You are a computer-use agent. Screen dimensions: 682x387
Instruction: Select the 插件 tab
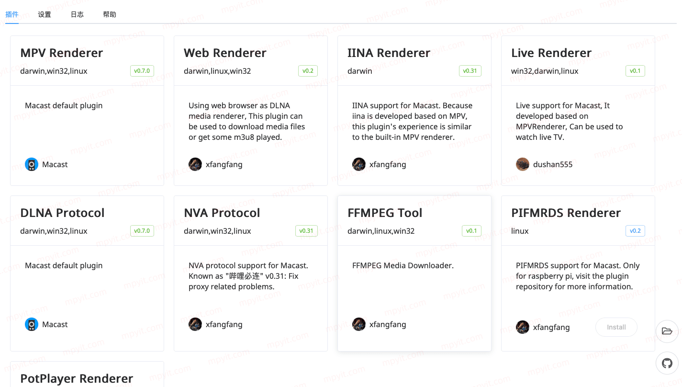pos(12,14)
